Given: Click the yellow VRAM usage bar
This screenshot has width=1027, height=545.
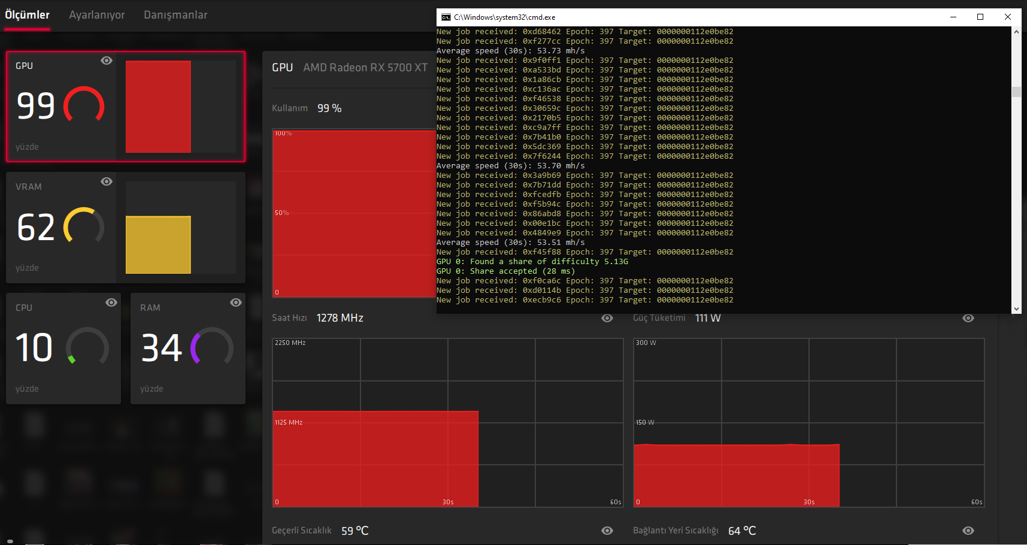Looking at the screenshot, I should [x=158, y=245].
